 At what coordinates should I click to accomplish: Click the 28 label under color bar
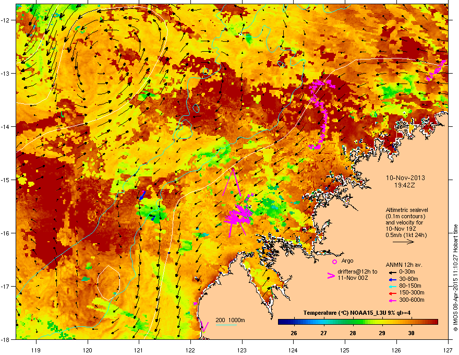coord(353,333)
